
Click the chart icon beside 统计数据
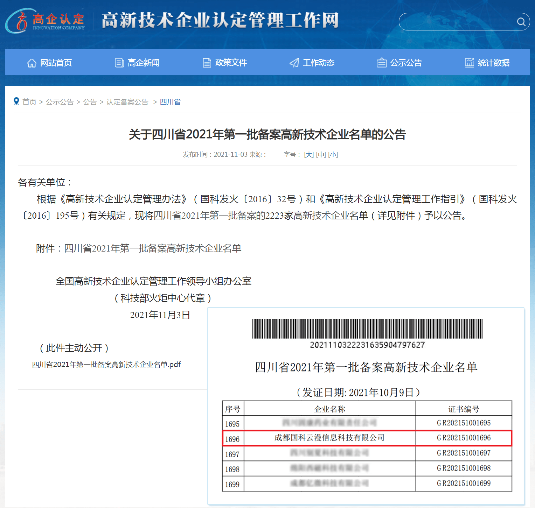[470, 63]
